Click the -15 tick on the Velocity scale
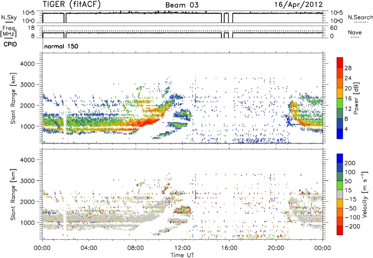The height and width of the screenshot is (258, 373). (351, 199)
